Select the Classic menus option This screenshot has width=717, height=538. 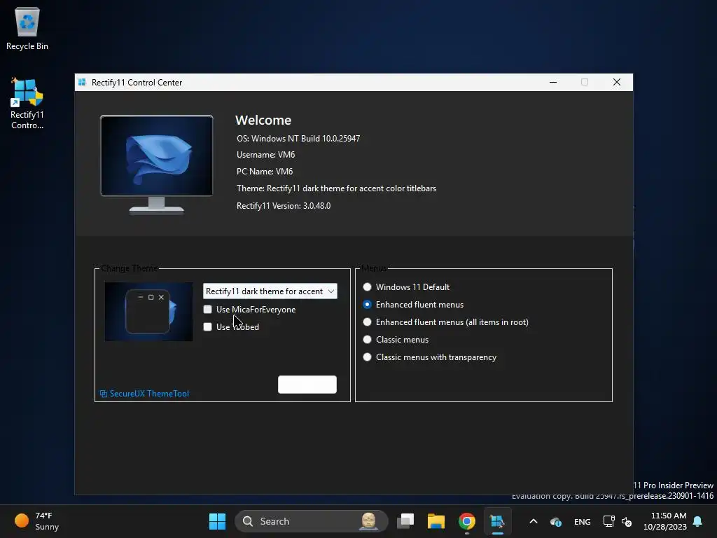367,340
